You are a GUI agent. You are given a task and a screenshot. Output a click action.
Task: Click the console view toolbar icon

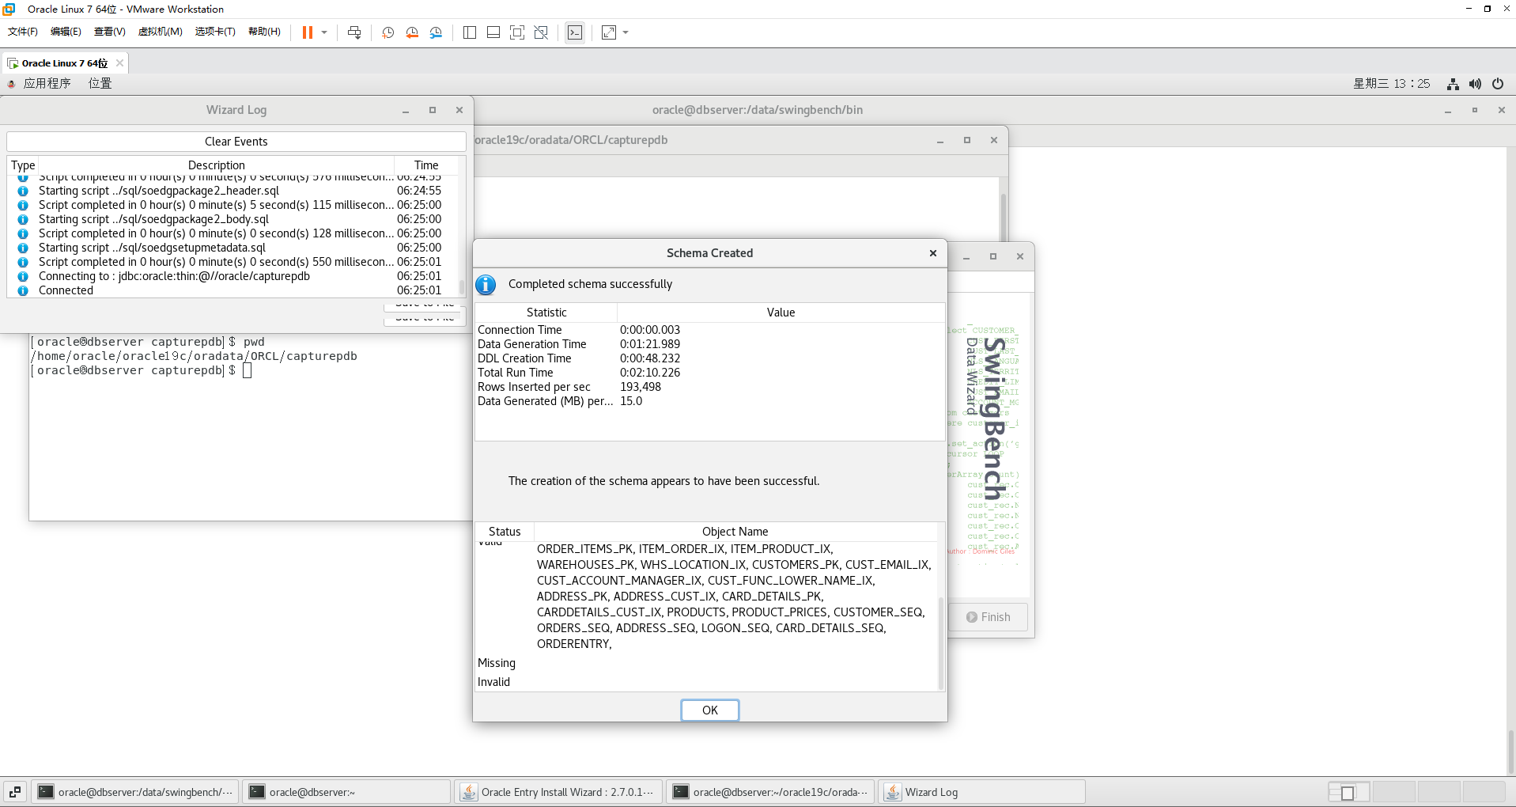575,32
